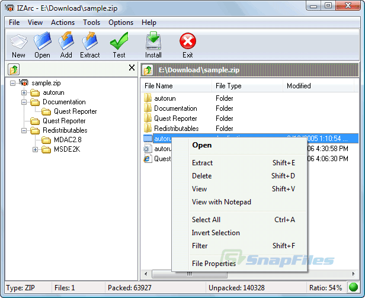Screen dimensions: 365x298
Task: Click up-folder icon beside E:\Download\sample.zip path
Action: 148,70
